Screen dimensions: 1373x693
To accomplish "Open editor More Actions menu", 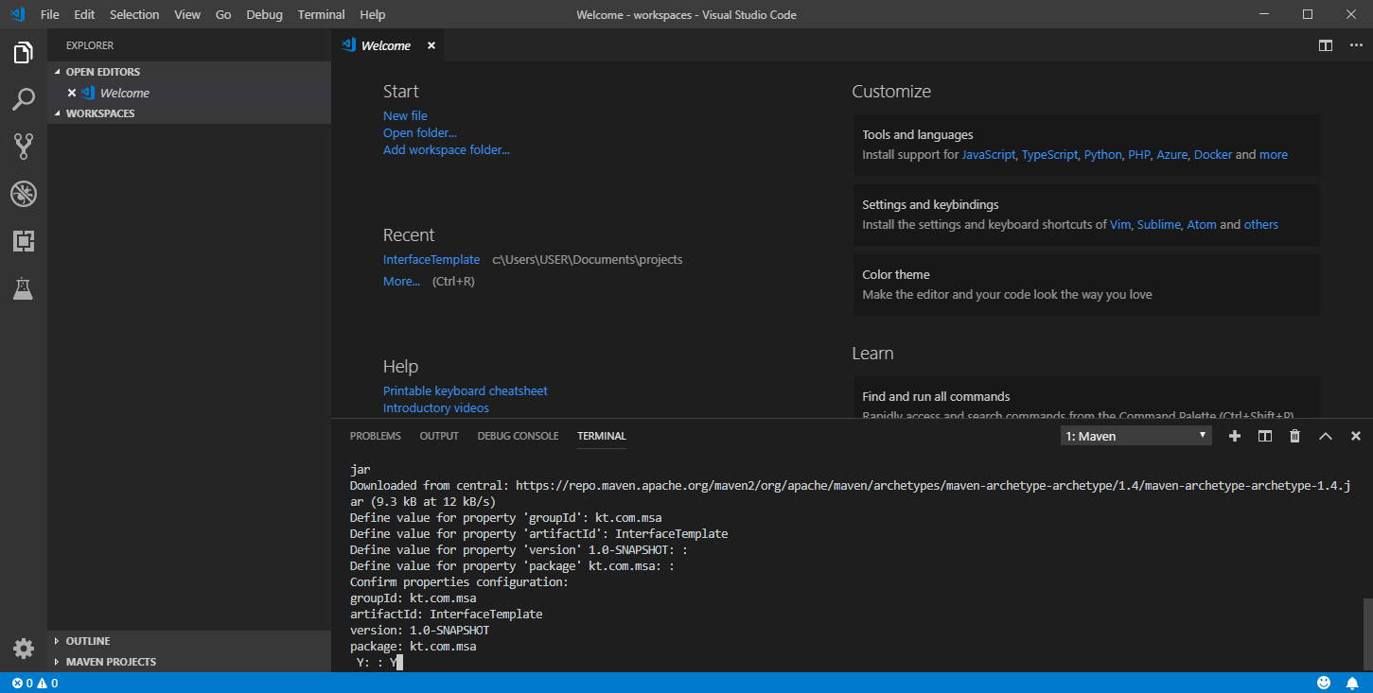I will click(x=1354, y=45).
